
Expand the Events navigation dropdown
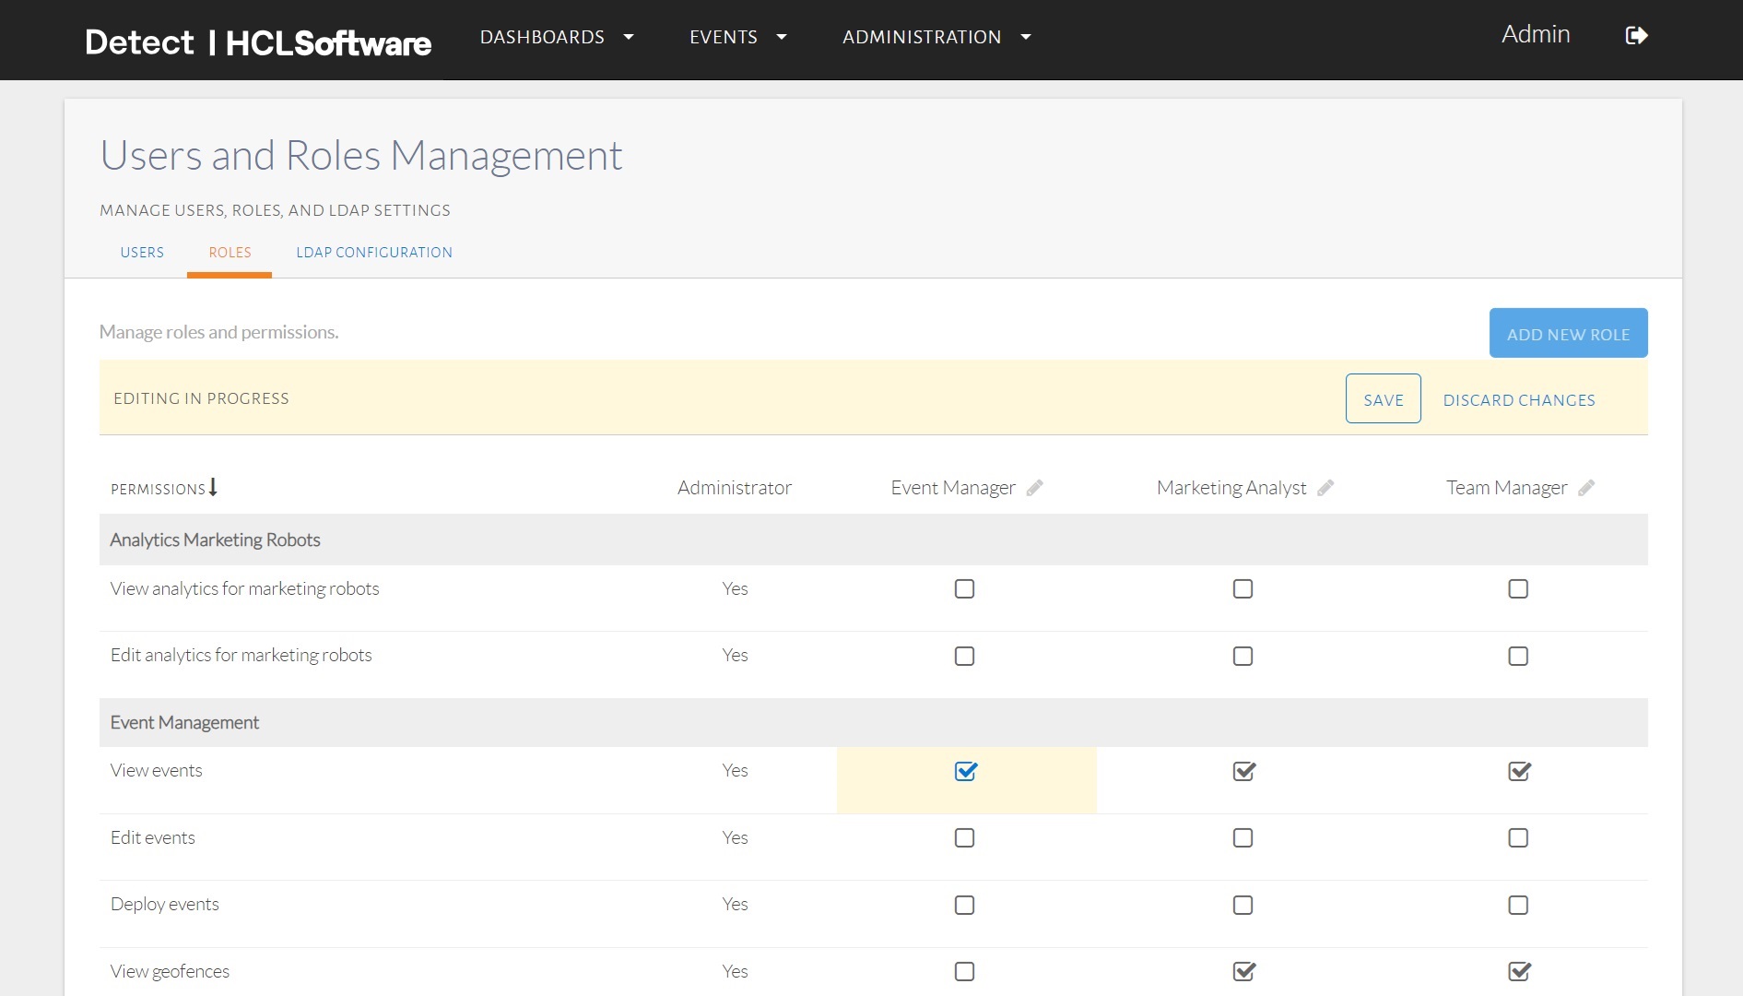pos(737,37)
